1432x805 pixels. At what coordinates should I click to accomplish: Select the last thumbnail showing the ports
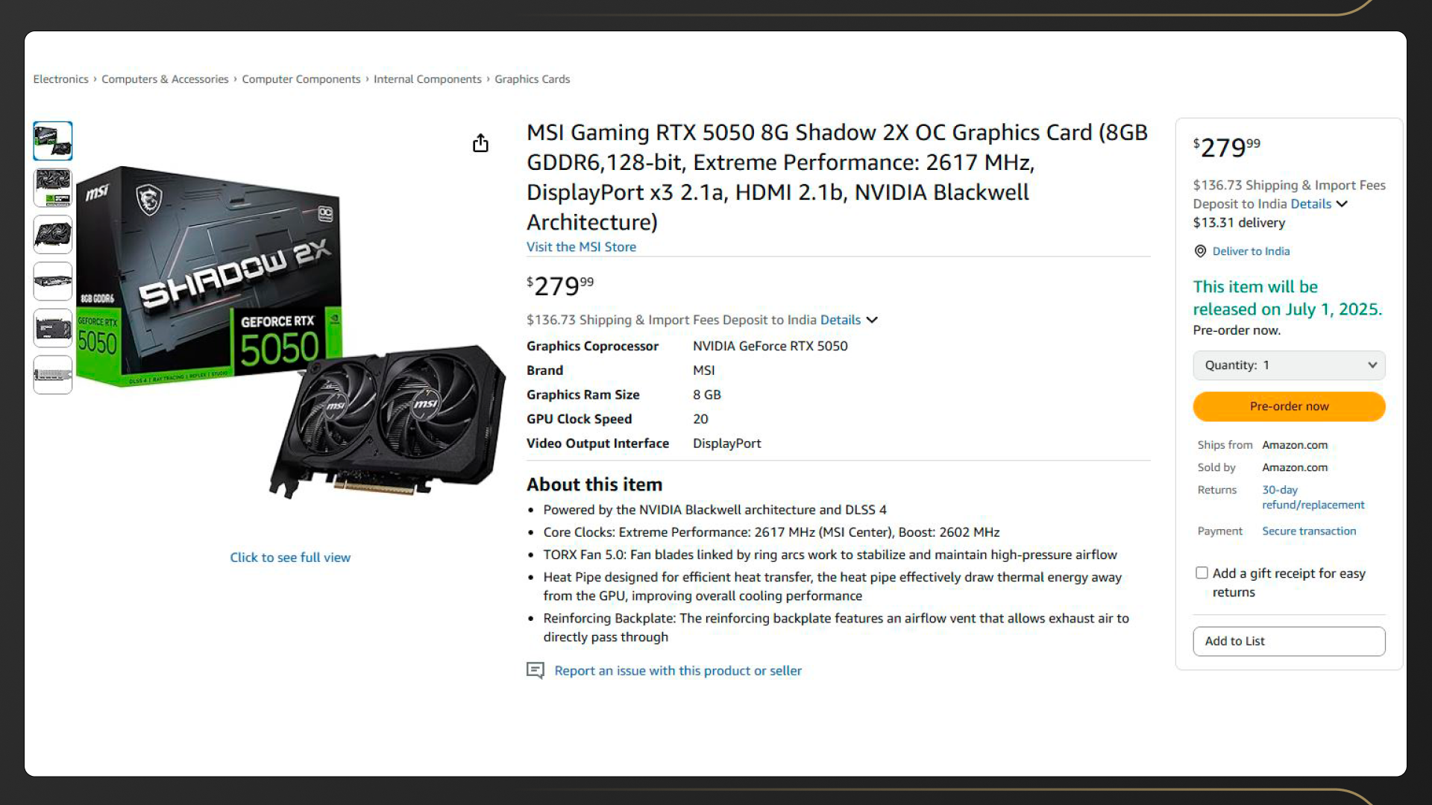coord(53,374)
